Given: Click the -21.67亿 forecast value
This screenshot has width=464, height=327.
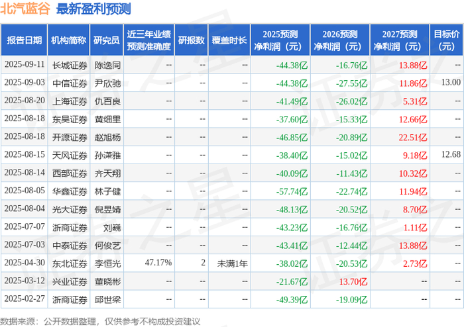Looking at the screenshot, I should point(292,281).
